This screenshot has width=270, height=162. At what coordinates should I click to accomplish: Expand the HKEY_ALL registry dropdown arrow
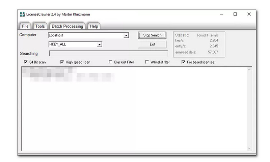click(x=99, y=44)
